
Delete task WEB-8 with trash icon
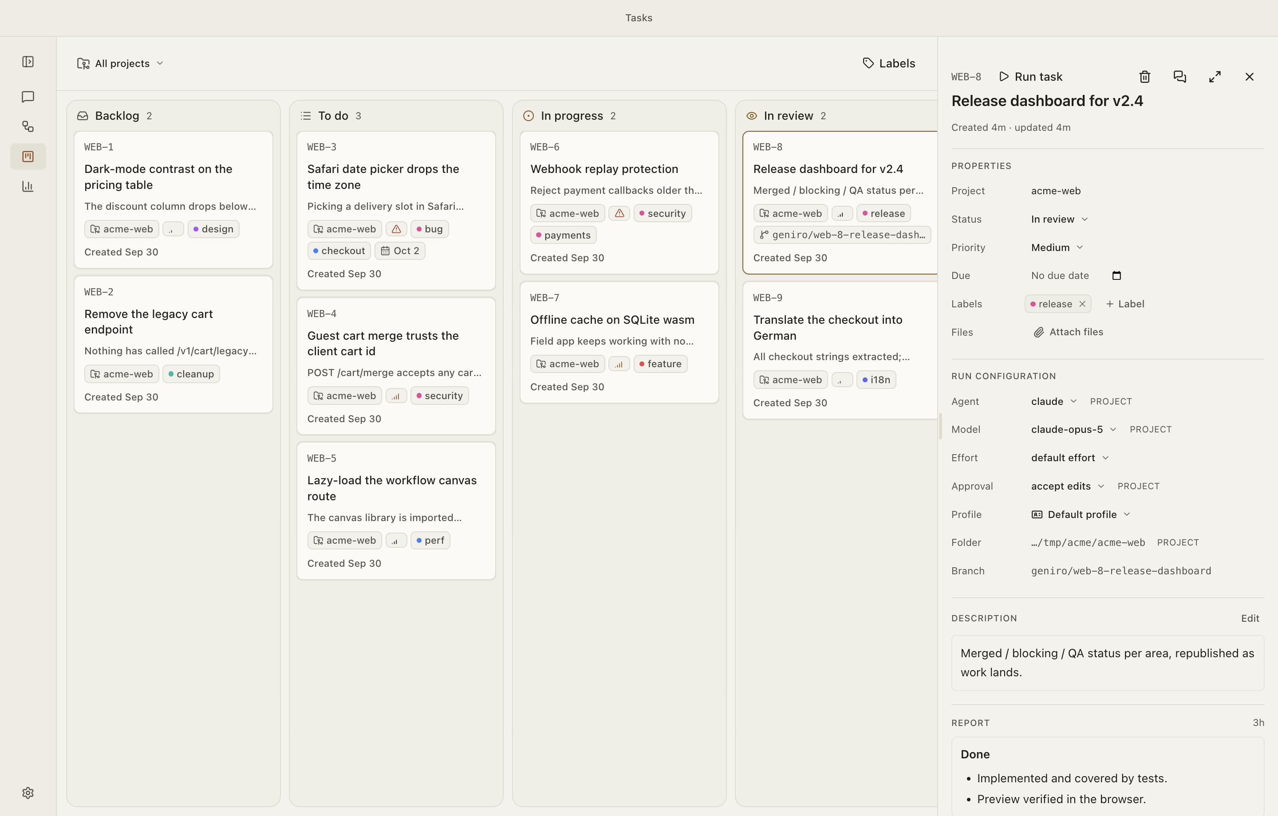tap(1145, 77)
